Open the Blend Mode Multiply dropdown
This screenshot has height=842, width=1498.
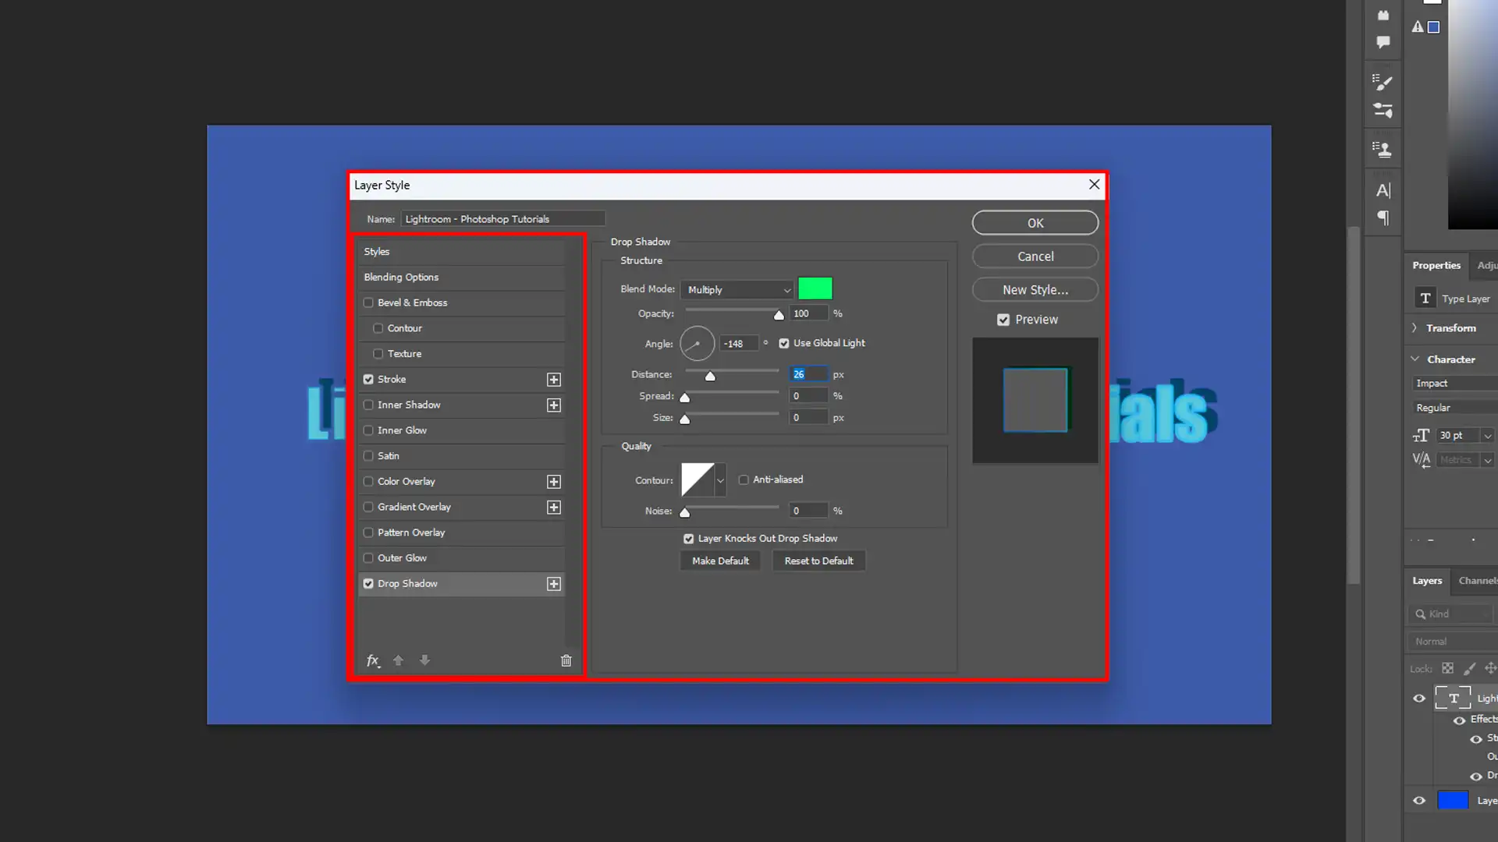tap(737, 289)
